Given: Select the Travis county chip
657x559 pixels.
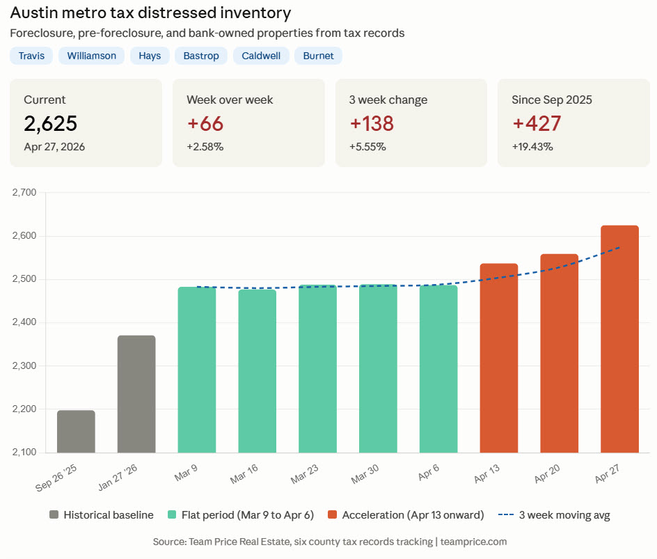Looking at the screenshot, I should [x=31, y=56].
